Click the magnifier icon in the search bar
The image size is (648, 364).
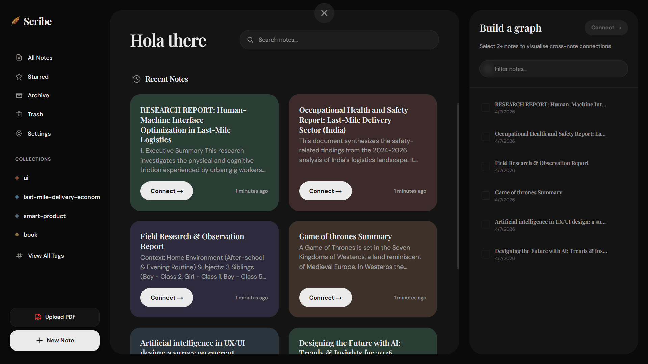point(250,39)
